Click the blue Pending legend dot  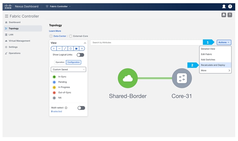coord(54,82)
